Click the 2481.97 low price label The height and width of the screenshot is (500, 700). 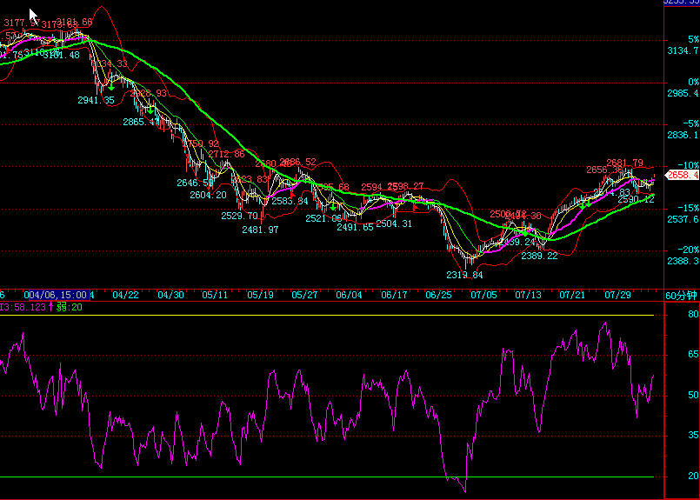point(260,230)
